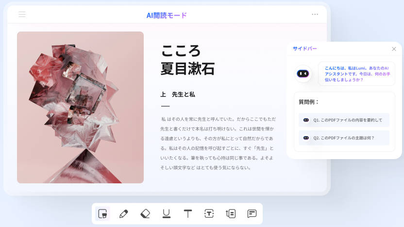The height and width of the screenshot is (227, 404).
Task: Click the pink crystal cover image
Action: (81, 107)
